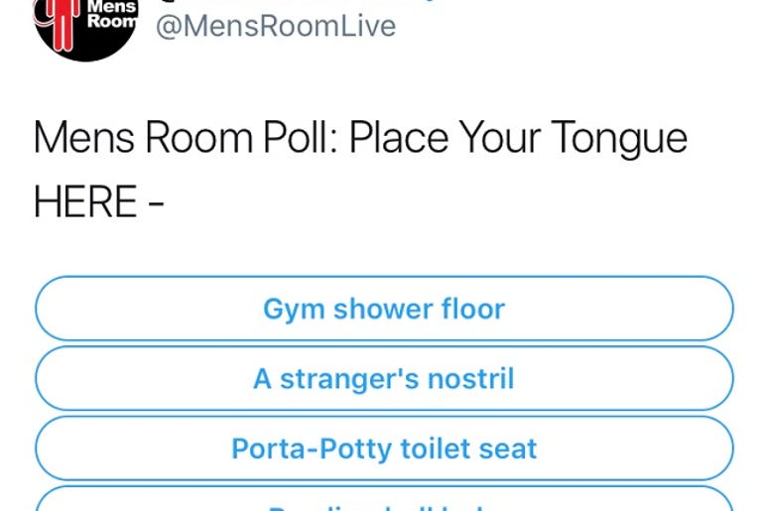Click the tweet line starting Mens Room Poll
This screenshot has width=769, height=511.
tap(360, 138)
